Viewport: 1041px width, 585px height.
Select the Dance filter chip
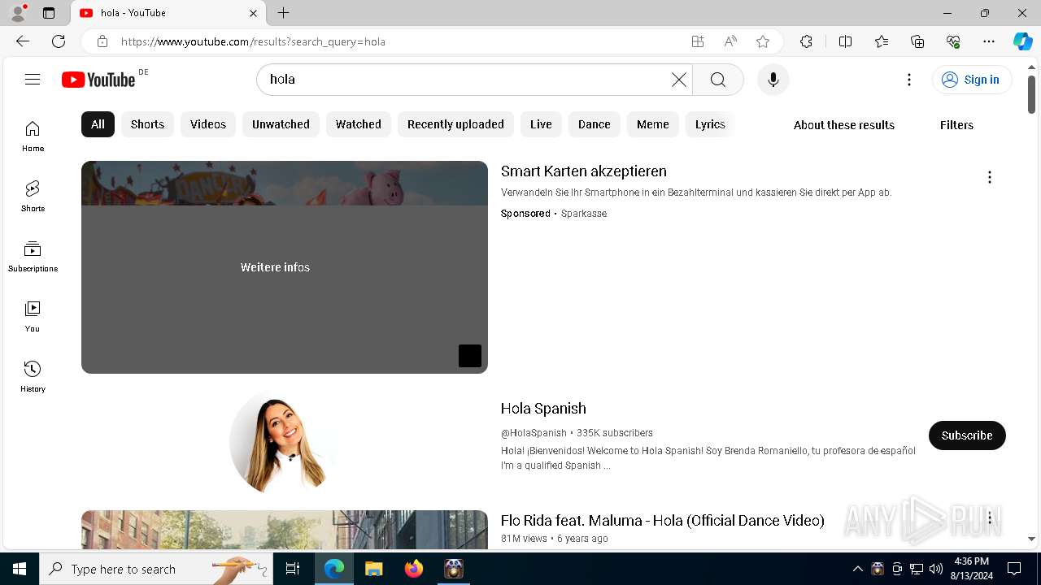click(595, 124)
